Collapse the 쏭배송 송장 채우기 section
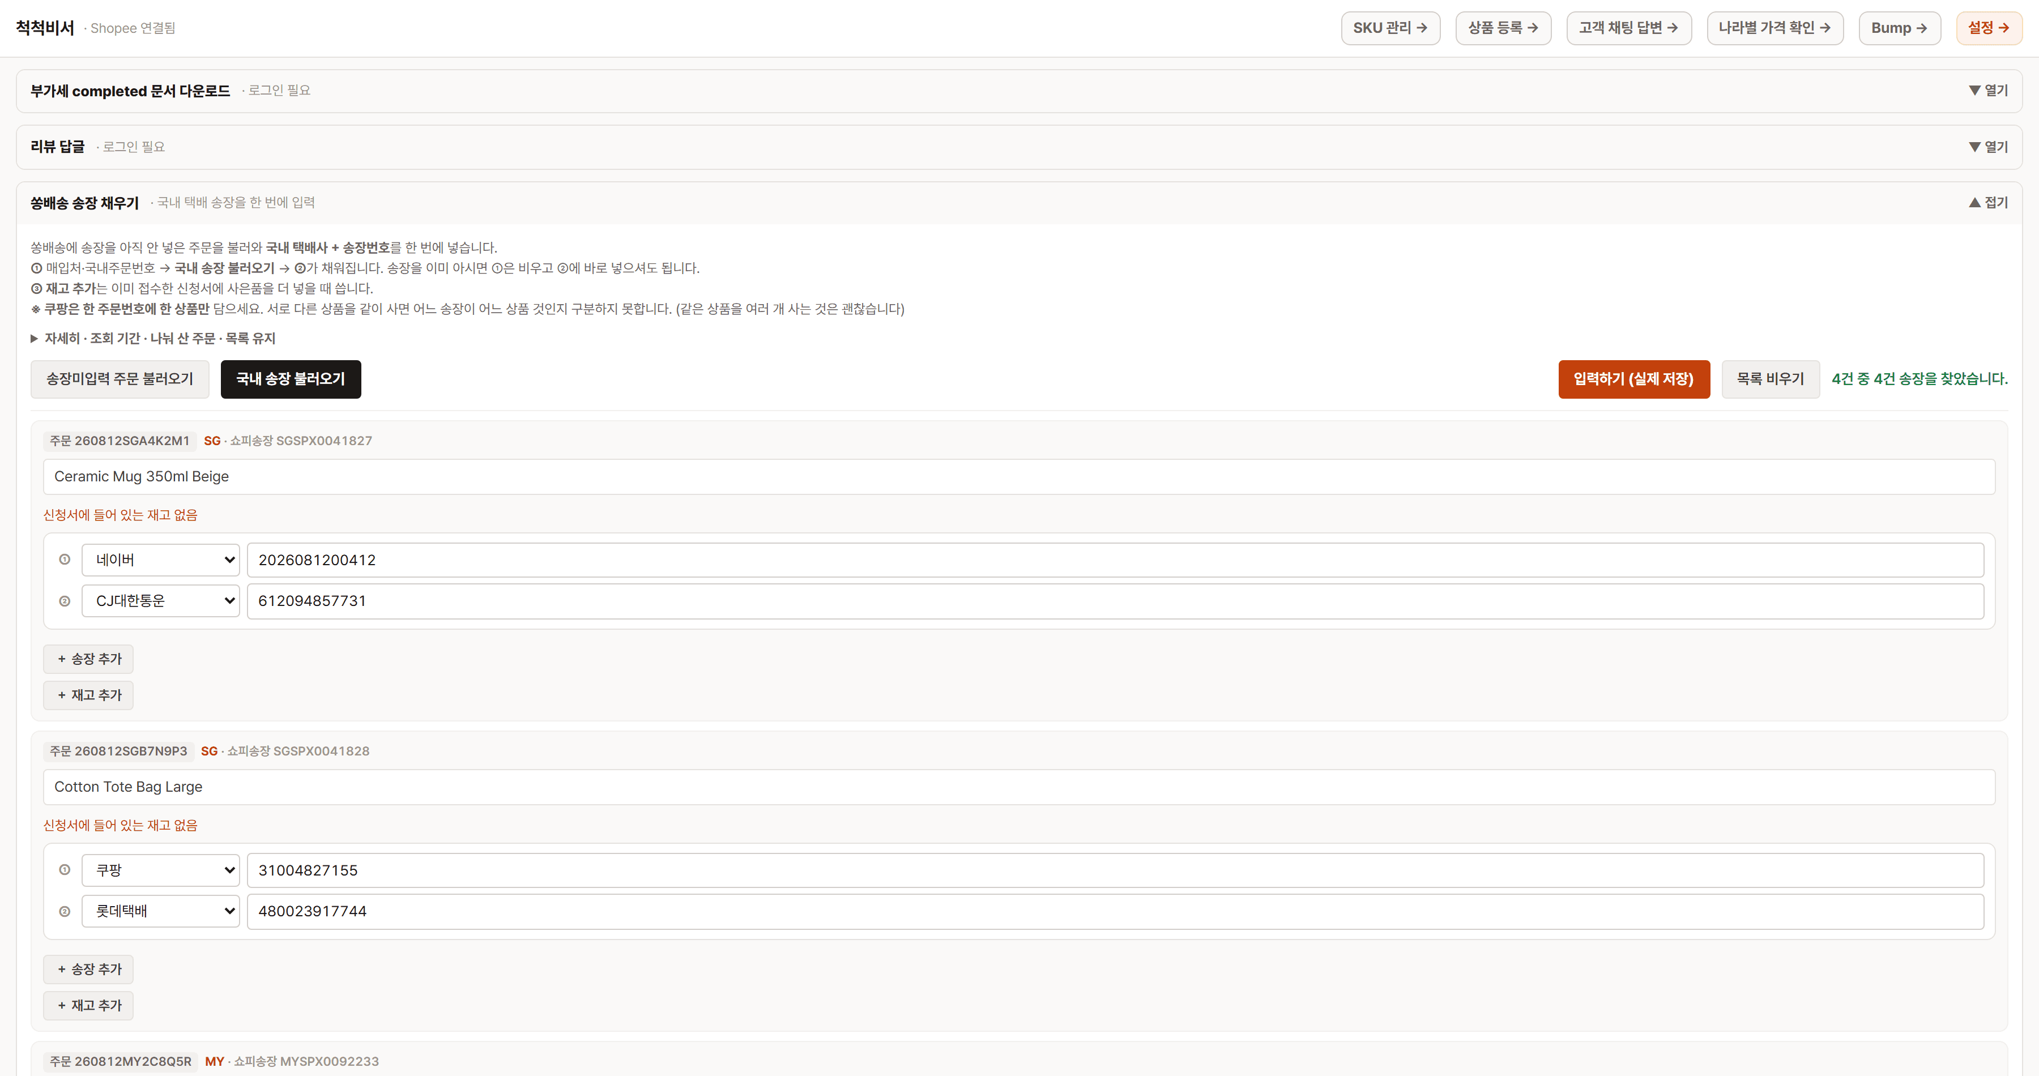 point(1987,203)
